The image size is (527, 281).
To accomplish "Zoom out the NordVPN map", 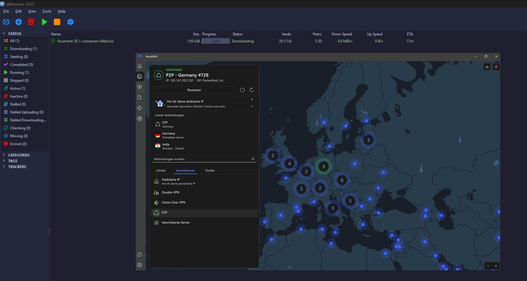I will click(488, 266).
